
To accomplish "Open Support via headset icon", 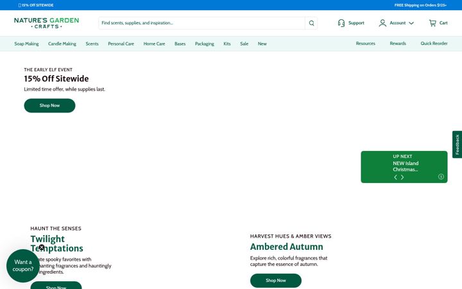I will point(341,23).
